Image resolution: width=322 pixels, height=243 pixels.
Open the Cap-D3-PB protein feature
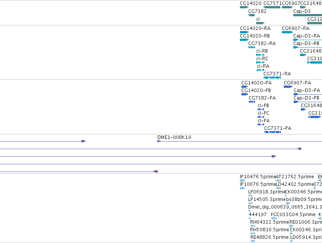tap(308, 102)
